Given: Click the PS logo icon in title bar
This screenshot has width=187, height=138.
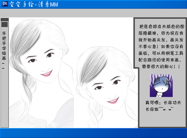Looking at the screenshot, I should pos(5,4).
